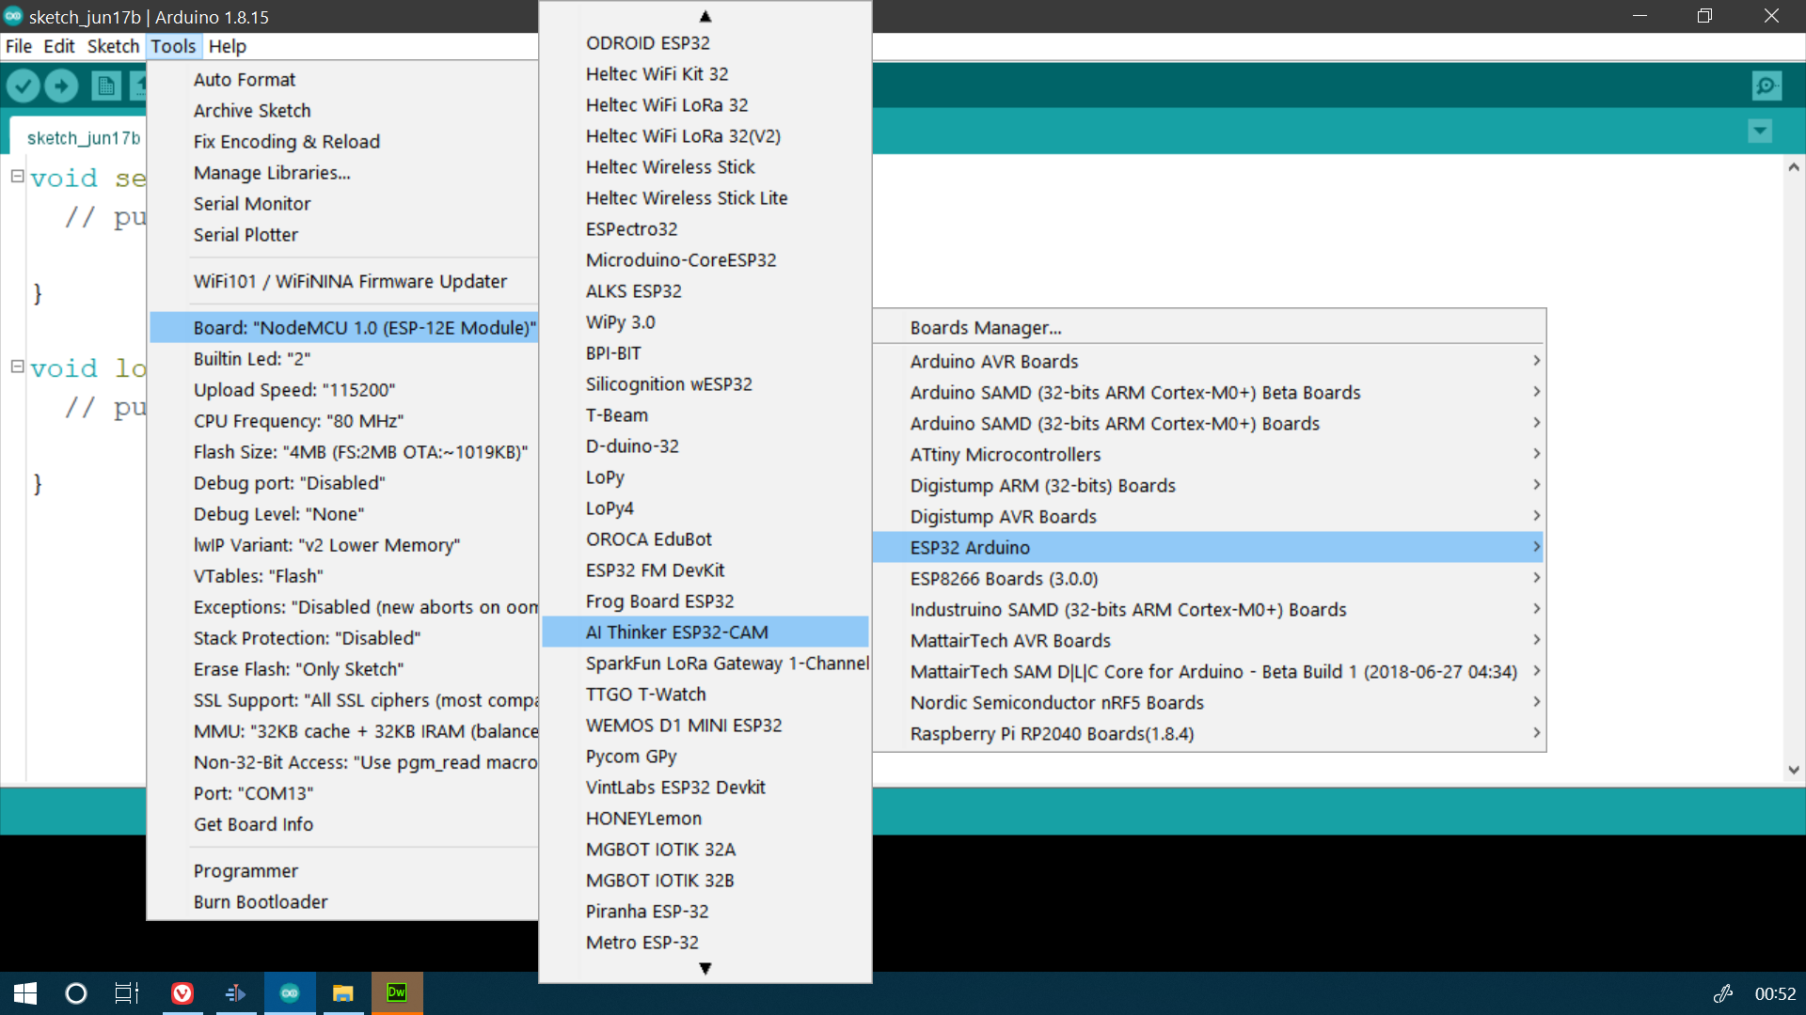Open File Explorer from the taskbar
The image size is (1806, 1015).
pos(343,993)
